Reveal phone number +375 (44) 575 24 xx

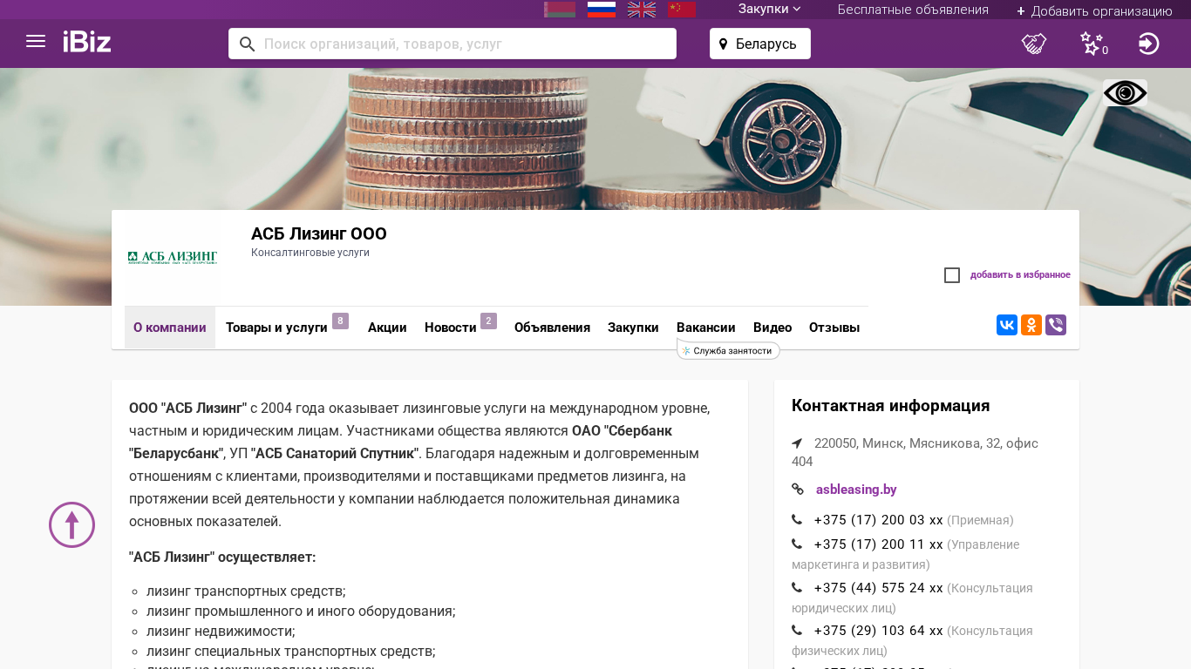pyautogui.click(x=878, y=588)
